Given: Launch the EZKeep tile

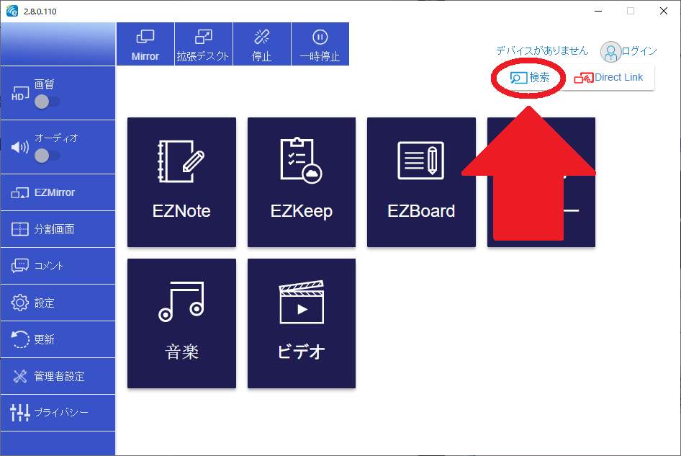Looking at the screenshot, I should [x=302, y=182].
